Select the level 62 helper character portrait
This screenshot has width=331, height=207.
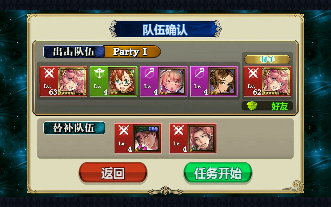pyautogui.click(x=276, y=81)
